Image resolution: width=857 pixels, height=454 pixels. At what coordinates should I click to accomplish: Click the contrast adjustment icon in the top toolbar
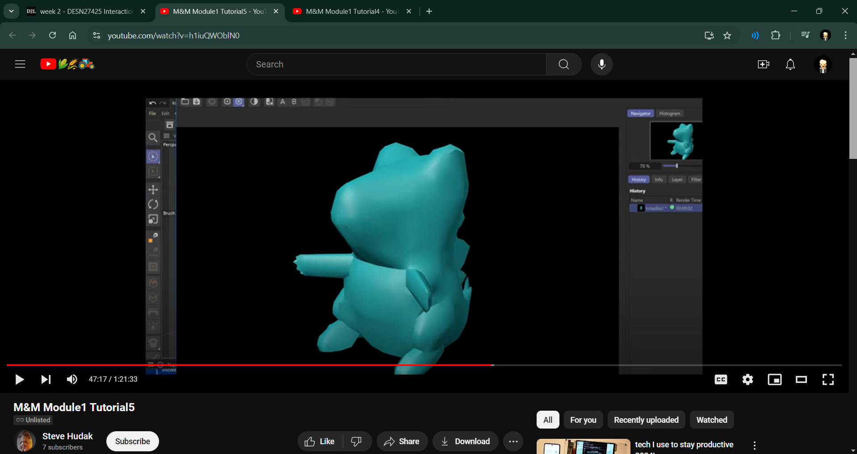[254, 102]
